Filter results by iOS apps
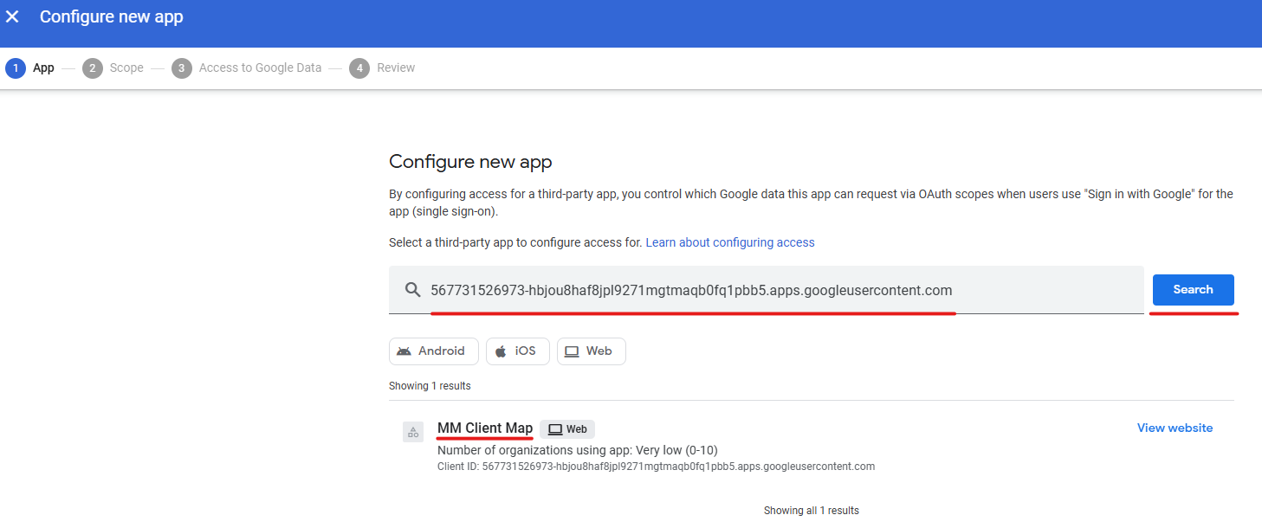 [517, 351]
